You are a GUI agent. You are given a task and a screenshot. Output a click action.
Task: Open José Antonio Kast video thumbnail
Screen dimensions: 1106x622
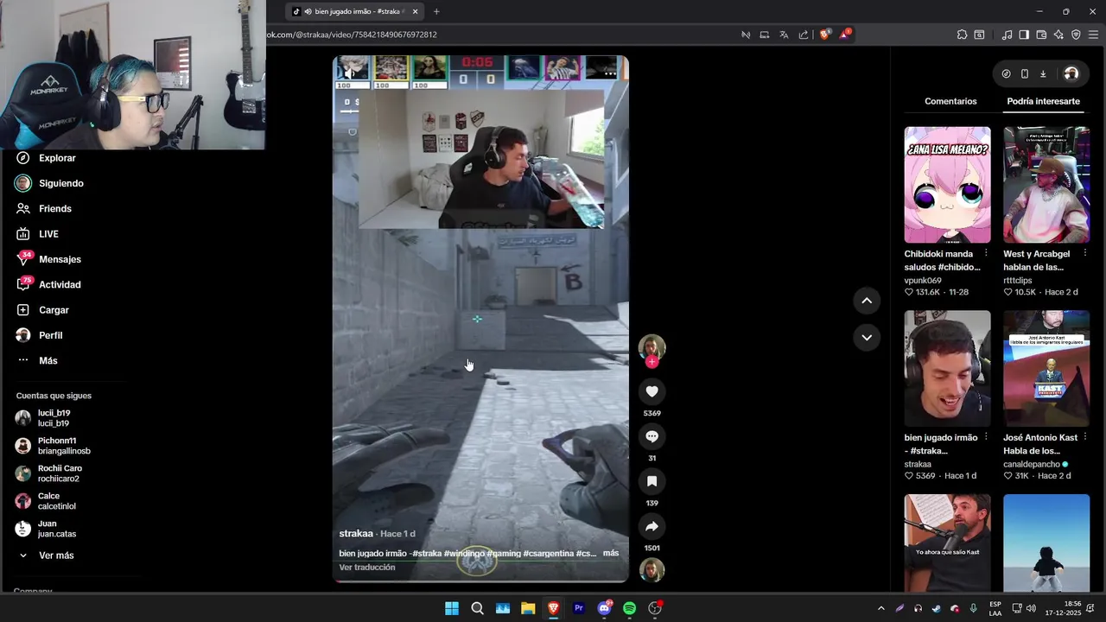point(1046,368)
